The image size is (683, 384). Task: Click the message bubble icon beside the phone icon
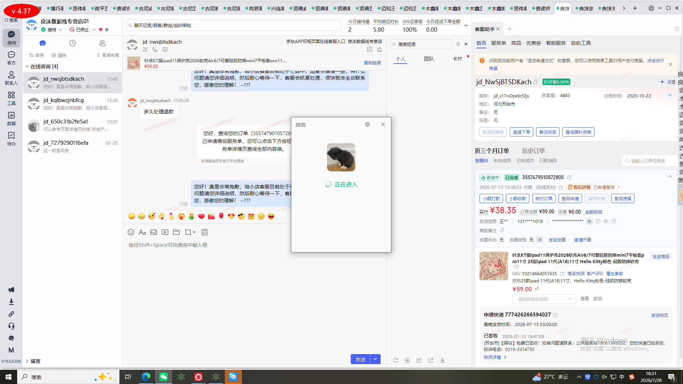[165, 50]
